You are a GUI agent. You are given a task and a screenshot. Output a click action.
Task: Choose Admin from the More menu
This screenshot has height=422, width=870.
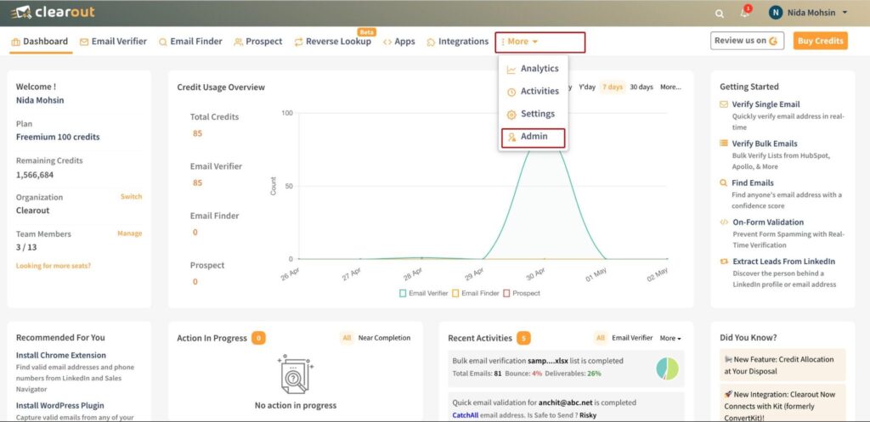pyautogui.click(x=533, y=137)
